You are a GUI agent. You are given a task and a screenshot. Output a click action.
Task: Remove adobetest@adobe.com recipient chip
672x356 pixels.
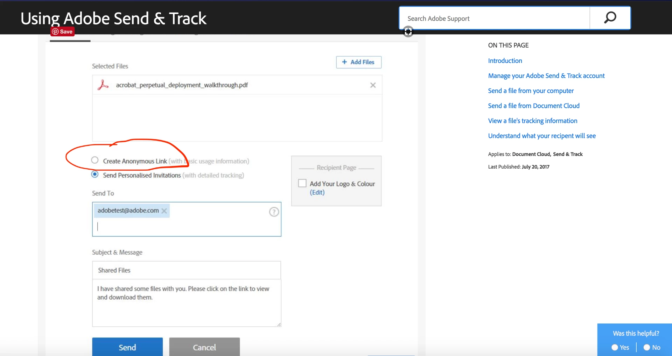point(164,211)
